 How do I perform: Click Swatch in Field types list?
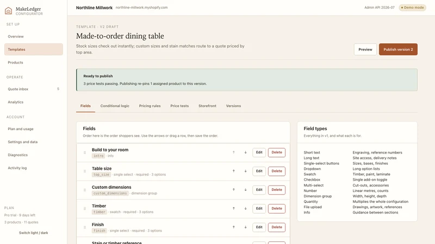pyautogui.click(x=309, y=174)
